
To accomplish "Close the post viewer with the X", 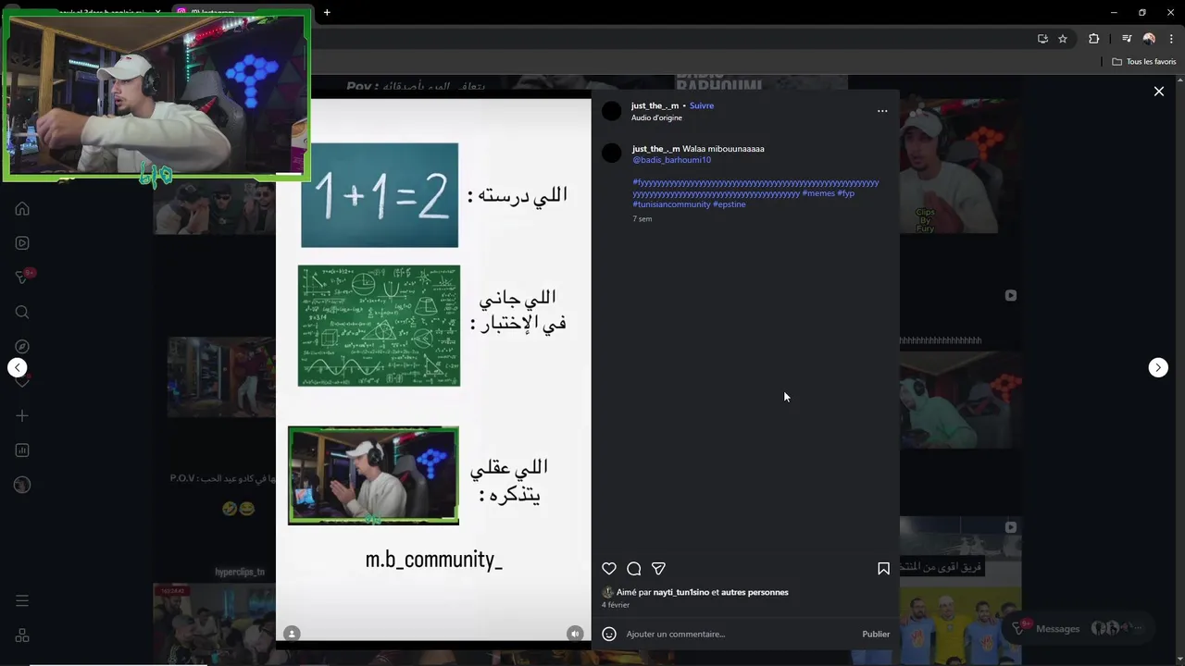I will [x=1159, y=92].
